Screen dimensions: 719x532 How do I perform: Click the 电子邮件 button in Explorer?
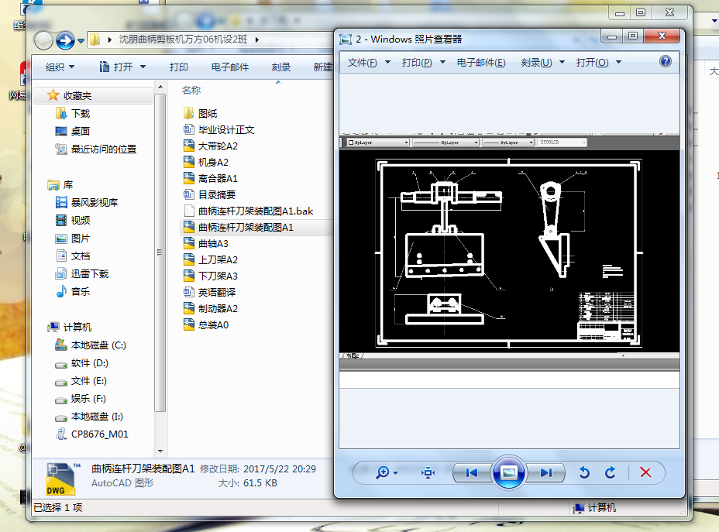229,67
